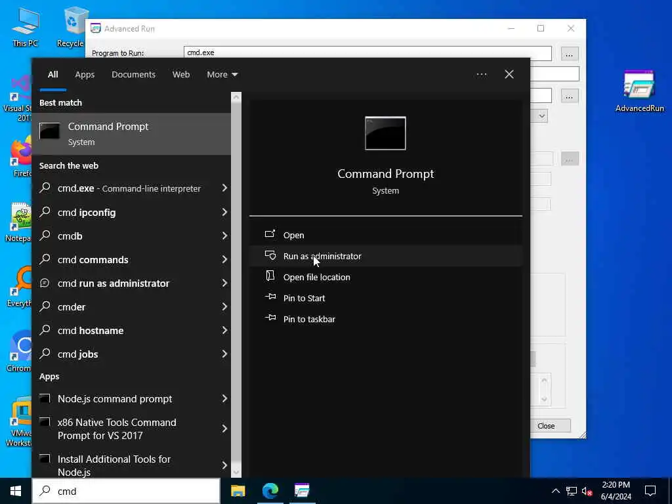672x504 pixels.
Task: Click the Pin to Start pin icon
Action: tap(270, 297)
